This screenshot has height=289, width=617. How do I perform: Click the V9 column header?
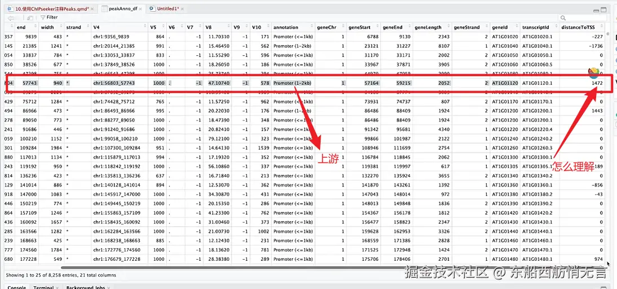point(241,27)
